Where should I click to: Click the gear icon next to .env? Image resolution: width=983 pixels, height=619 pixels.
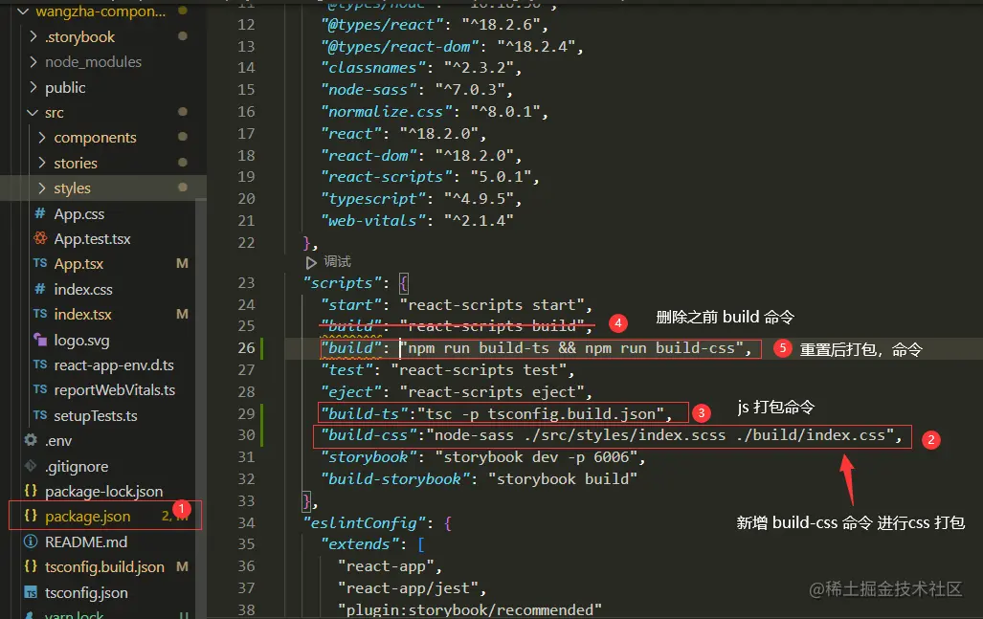click(x=30, y=440)
